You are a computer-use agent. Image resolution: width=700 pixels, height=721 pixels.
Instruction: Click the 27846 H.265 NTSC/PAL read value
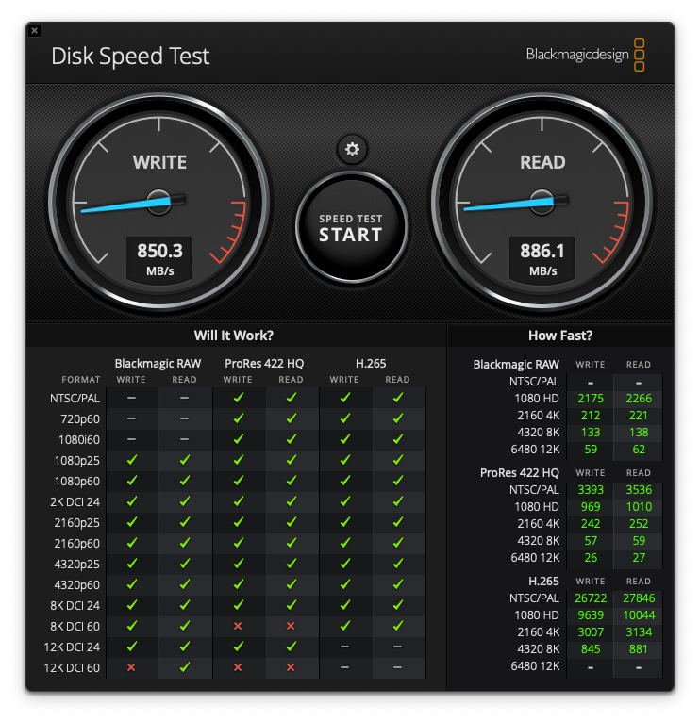[639, 598]
